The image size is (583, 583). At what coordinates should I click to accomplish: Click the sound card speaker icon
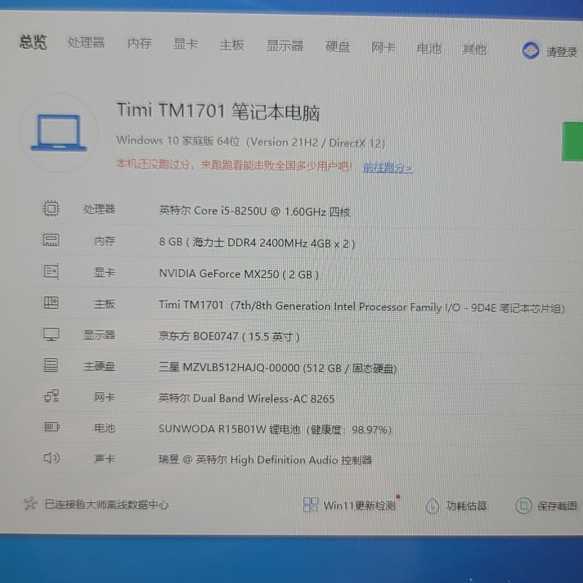tap(52, 458)
